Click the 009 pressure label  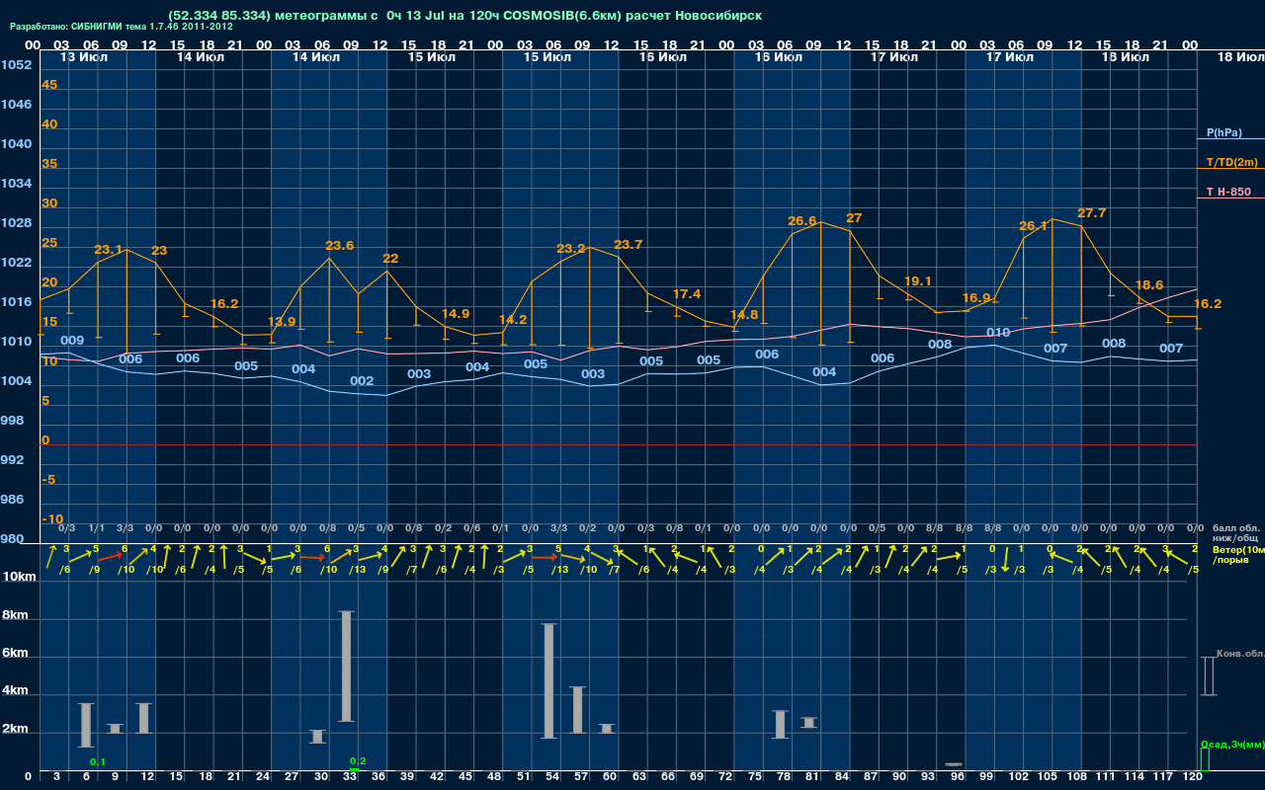[72, 341]
